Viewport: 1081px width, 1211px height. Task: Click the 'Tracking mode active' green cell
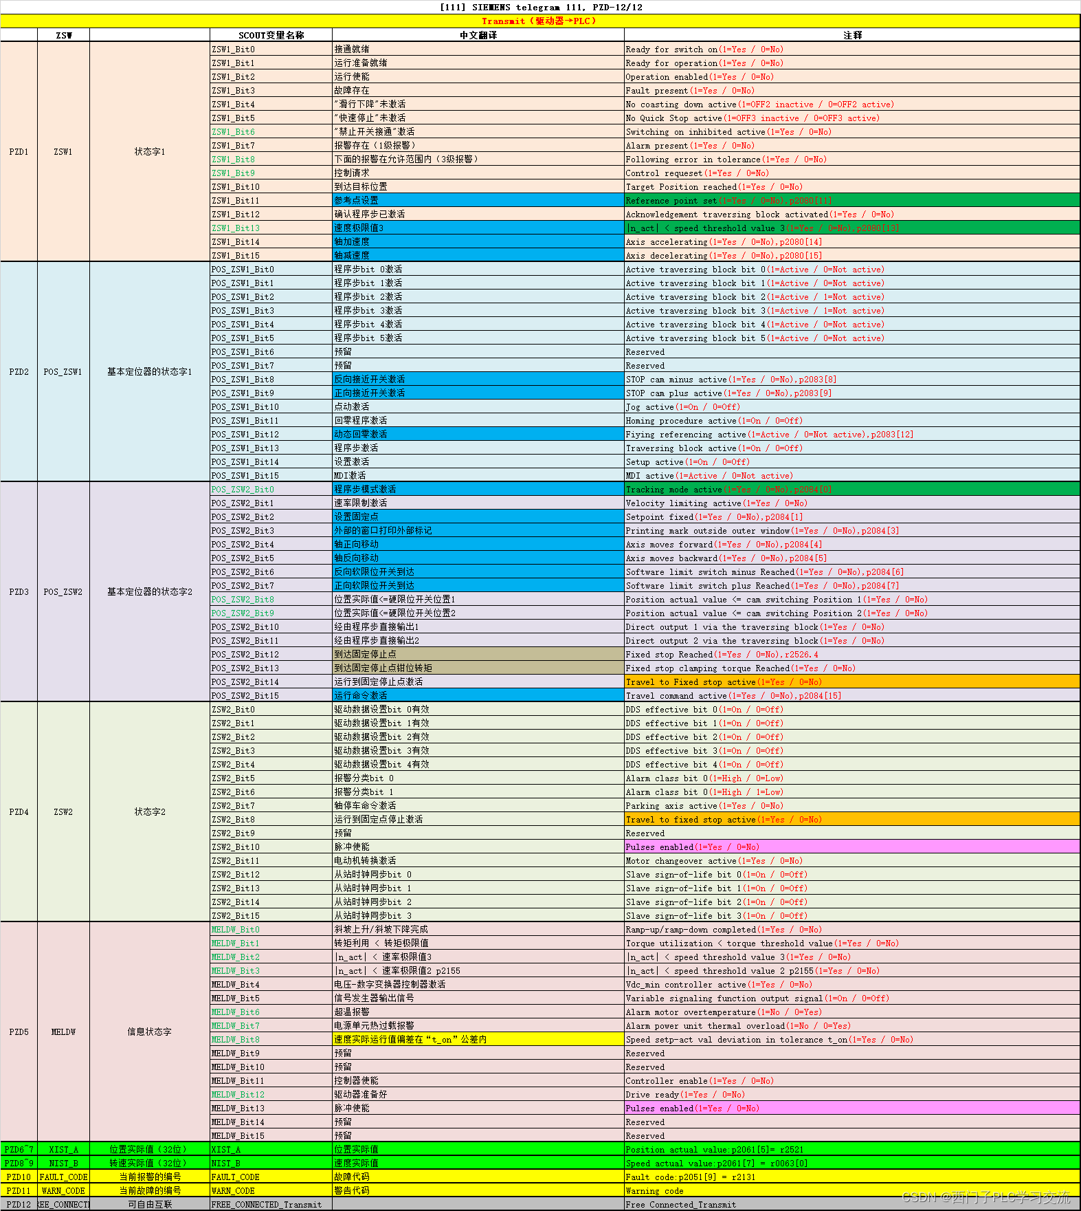[x=851, y=489]
